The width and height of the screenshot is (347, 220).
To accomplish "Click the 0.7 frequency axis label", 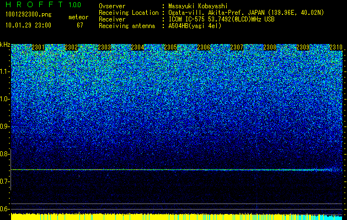I will point(4,182).
